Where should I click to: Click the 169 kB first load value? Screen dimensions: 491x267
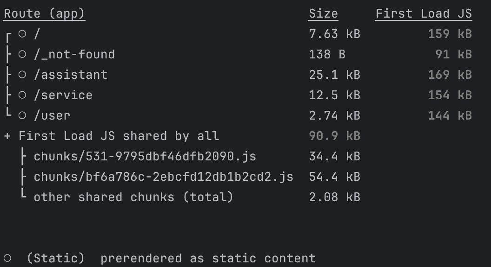point(450,75)
